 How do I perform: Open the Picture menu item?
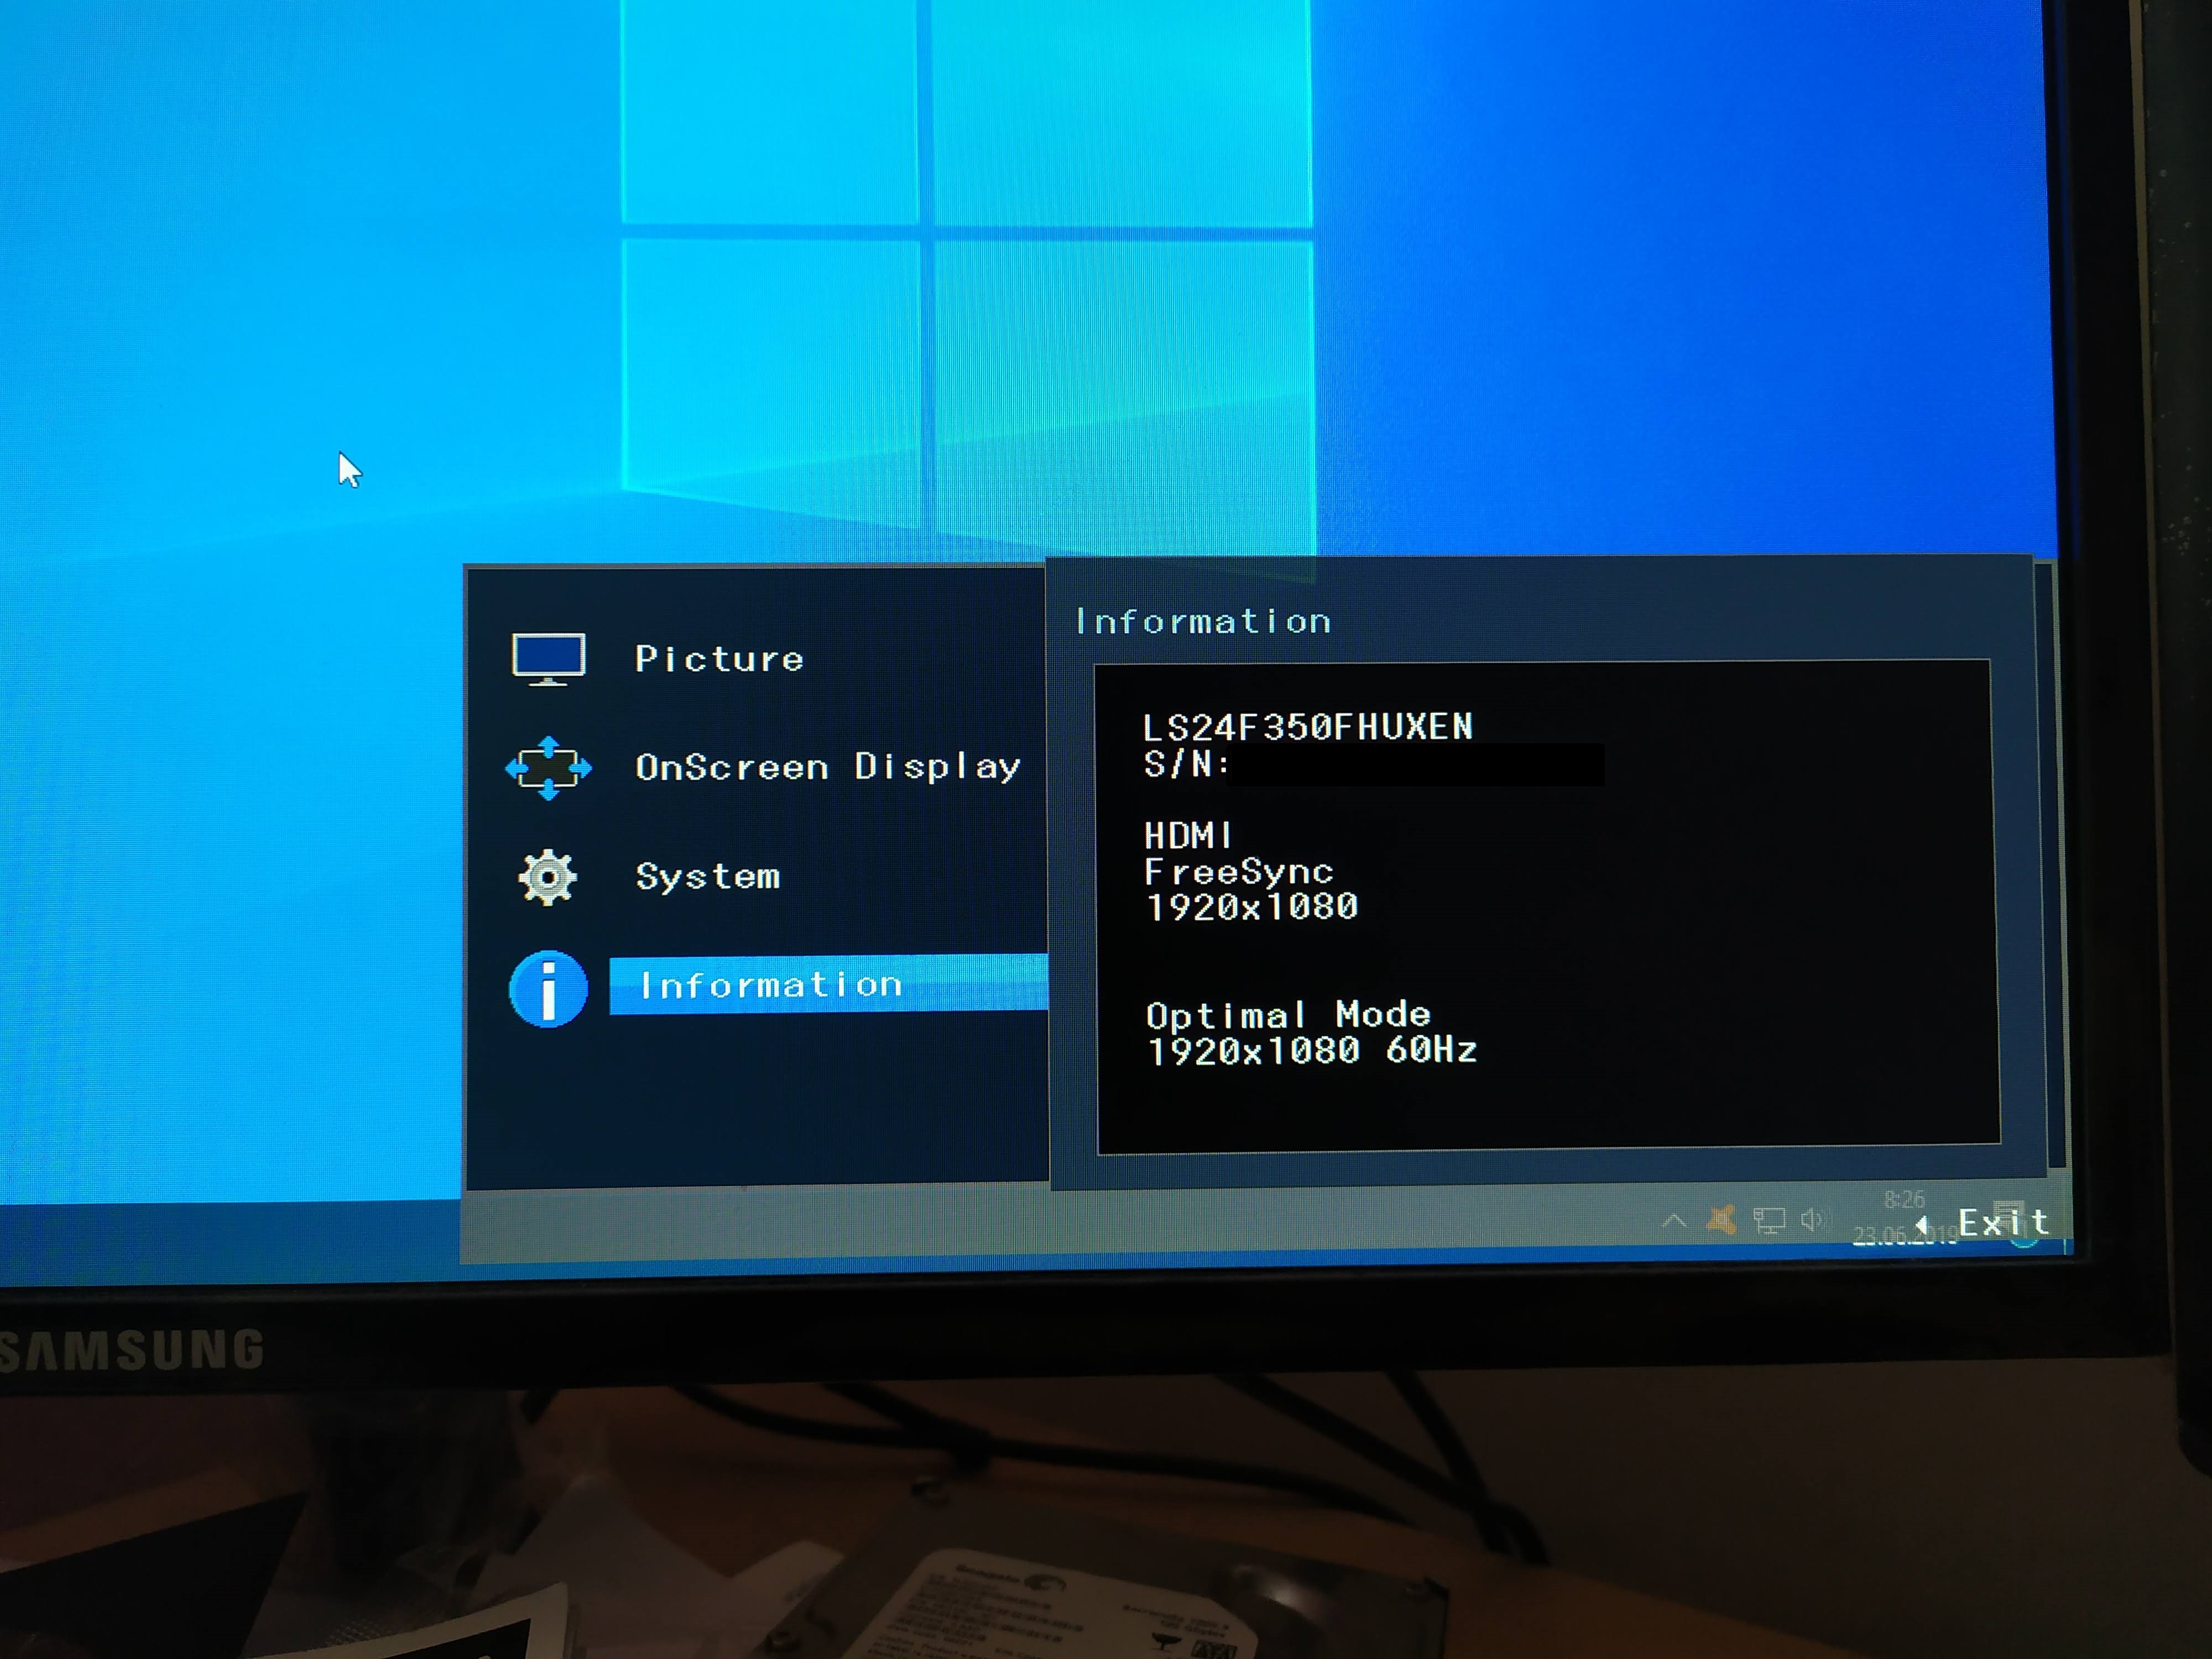coord(719,658)
